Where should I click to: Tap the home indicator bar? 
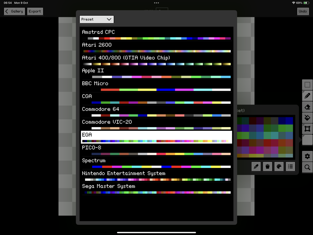[x=156, y=232]
